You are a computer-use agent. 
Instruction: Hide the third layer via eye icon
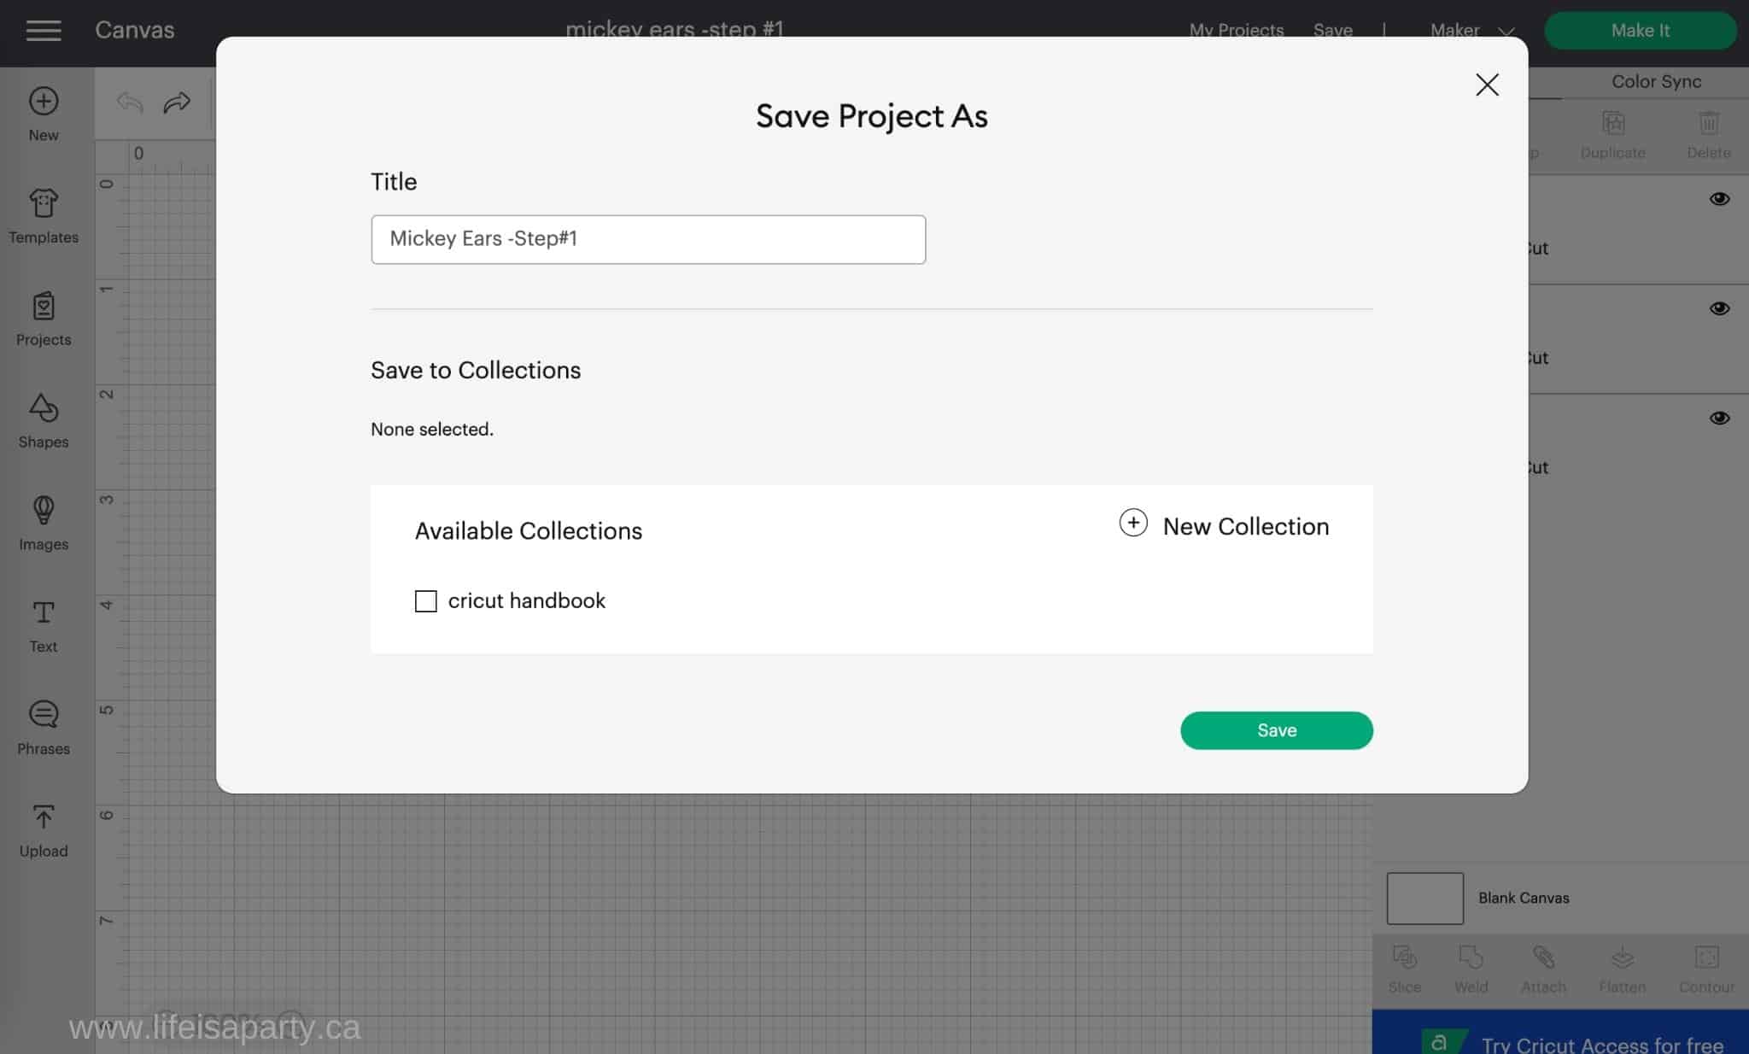click(x=1719, y=418)
